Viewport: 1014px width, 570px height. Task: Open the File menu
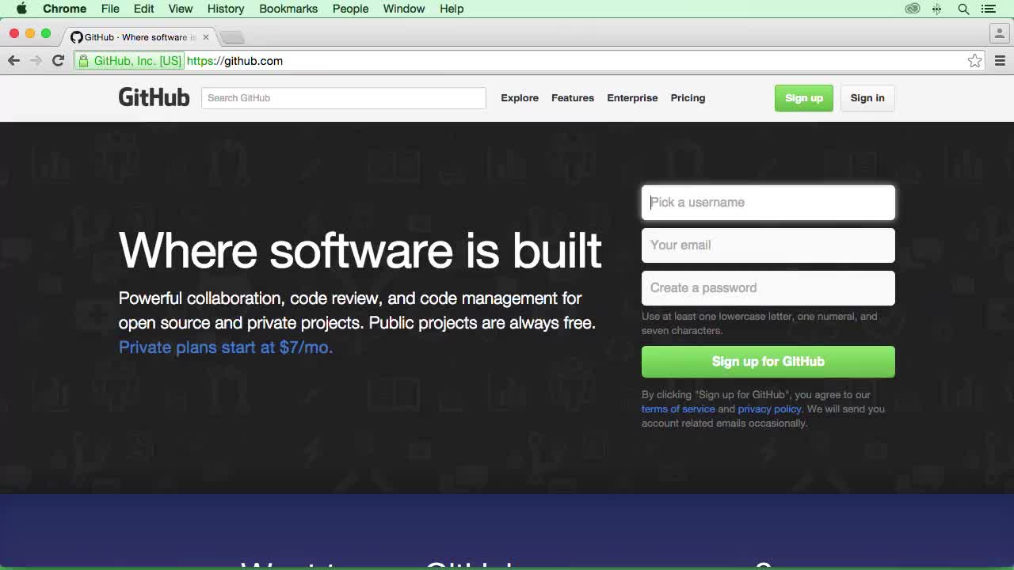pos(110,9)
